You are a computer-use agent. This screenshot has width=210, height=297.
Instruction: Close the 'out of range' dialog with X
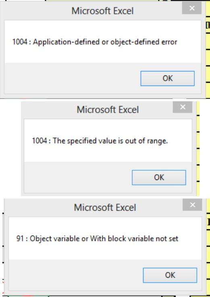(x=183, y=107)
